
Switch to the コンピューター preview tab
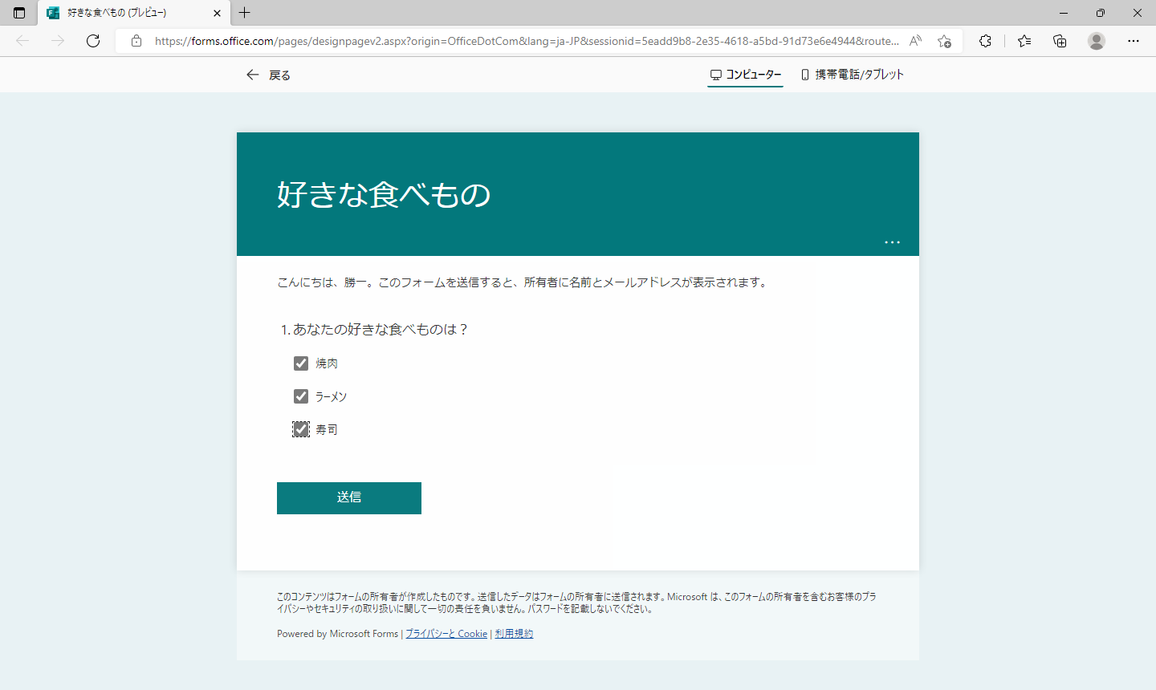pyautogui.click(x=745, y=75)
